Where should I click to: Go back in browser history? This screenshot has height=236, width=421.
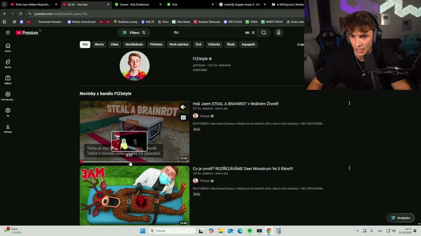[x=5, y=14]
